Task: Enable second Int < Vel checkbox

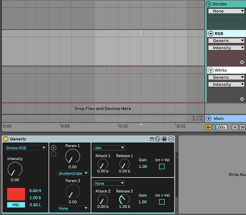Action: coord(162,202)
